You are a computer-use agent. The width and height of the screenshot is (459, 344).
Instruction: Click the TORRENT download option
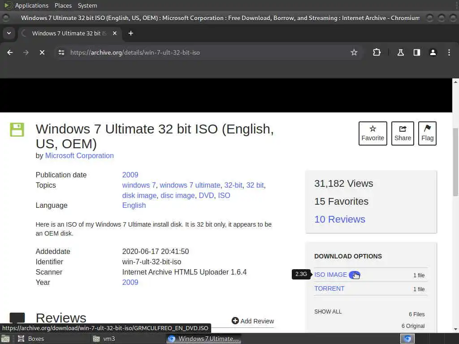coord(329,289)
